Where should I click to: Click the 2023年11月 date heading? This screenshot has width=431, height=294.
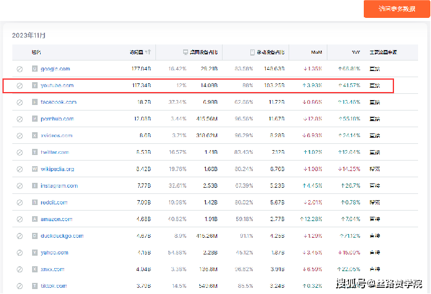coord(29,35)
